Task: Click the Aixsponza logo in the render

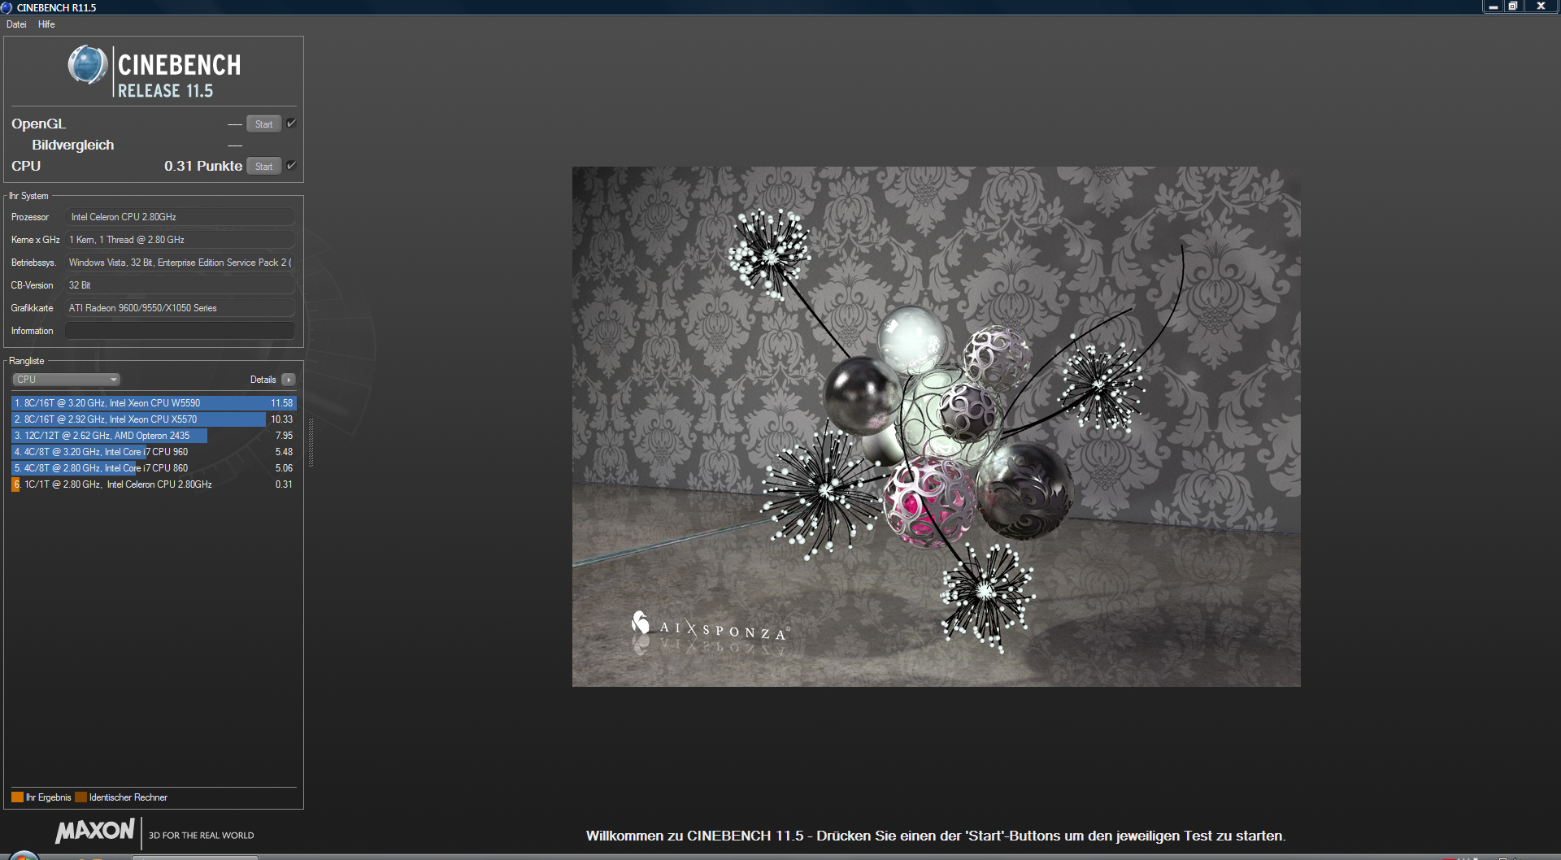Action: pos(709,627)
